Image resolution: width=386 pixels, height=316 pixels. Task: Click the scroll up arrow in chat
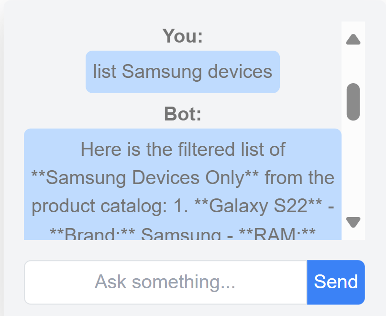[x=353, y=39]
